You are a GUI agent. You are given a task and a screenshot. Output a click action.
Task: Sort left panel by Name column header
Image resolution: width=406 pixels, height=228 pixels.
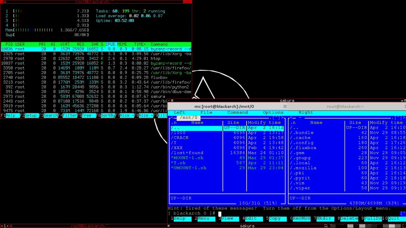tap(197, 123)
